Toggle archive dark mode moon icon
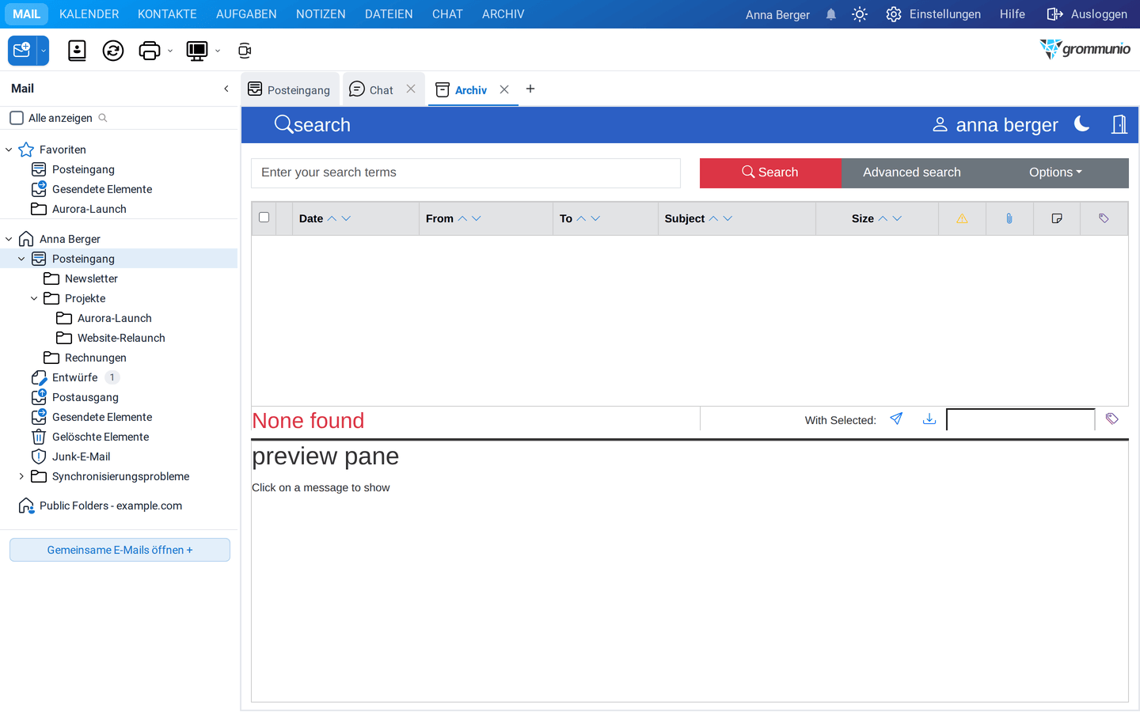This screenshot has height=712, width=1140. pyautogui.click(x=1081, y=124)
